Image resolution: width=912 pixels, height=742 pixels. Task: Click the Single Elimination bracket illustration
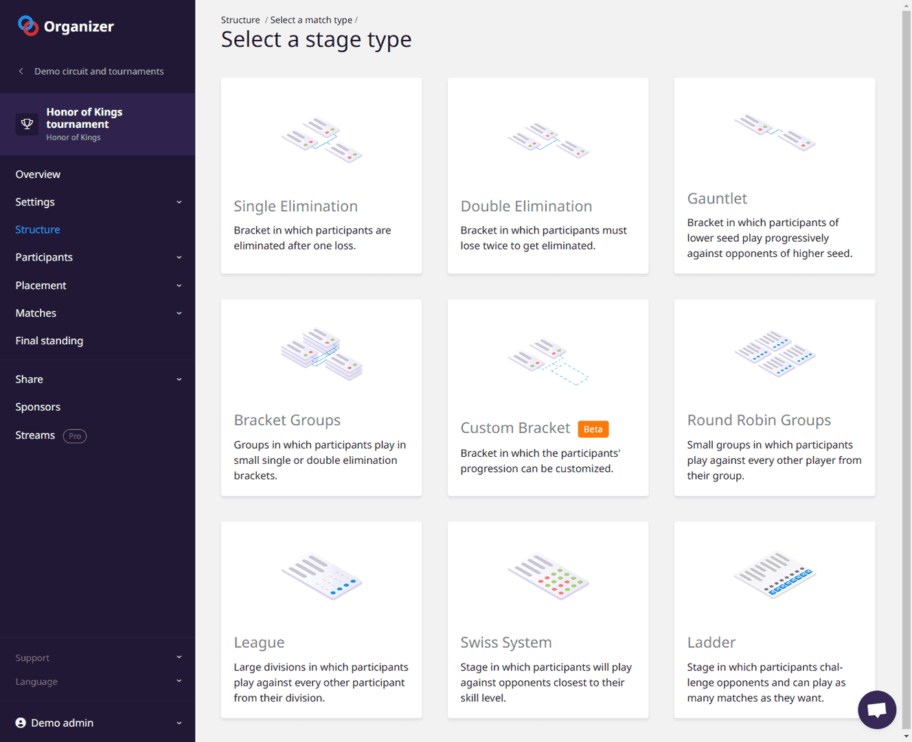pyautogui.click(x=321, y=139)
